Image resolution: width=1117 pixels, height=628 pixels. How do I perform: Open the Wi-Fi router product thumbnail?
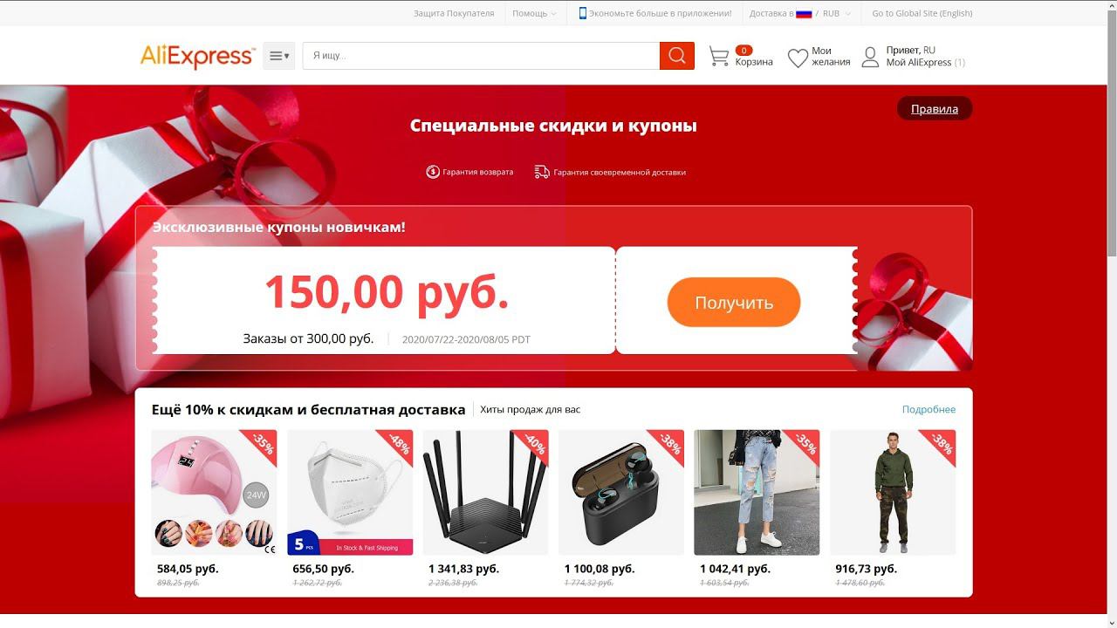pyautogui.click(x=485, y=492)
